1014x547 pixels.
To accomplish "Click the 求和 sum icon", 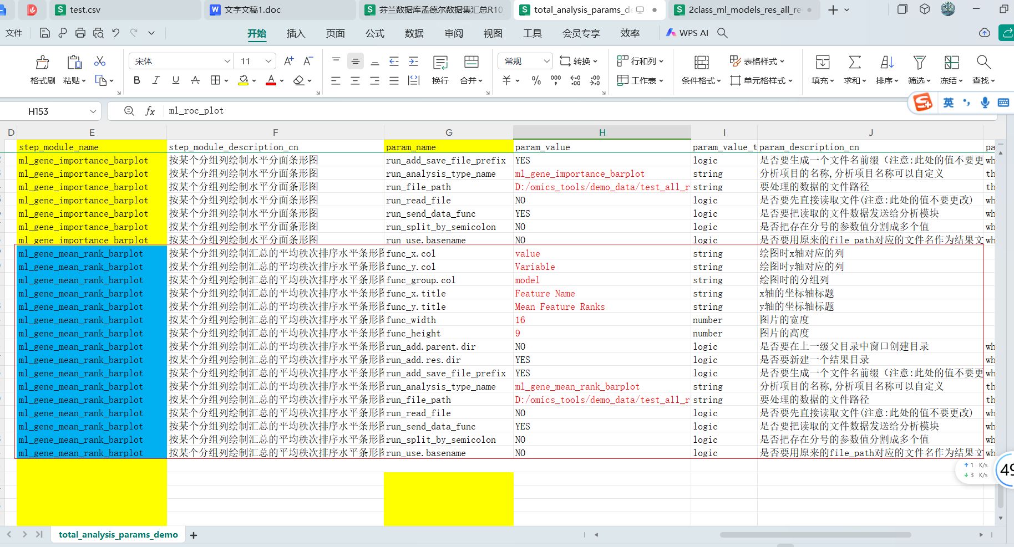I will click(855, 62).
